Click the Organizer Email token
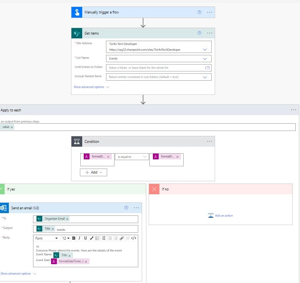The image size is (300, 283). [x=53, y=219]
